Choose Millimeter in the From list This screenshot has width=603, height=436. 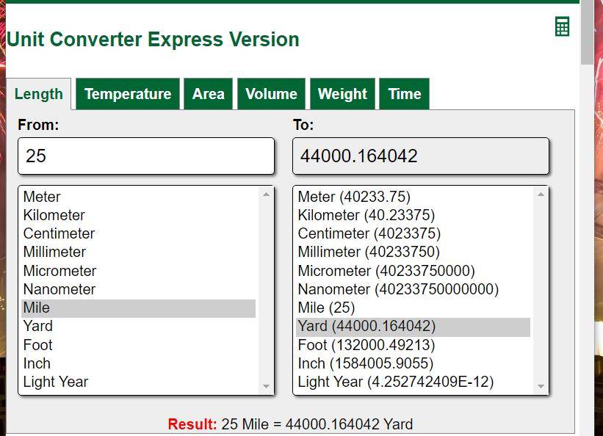click(x=138, y=252)
